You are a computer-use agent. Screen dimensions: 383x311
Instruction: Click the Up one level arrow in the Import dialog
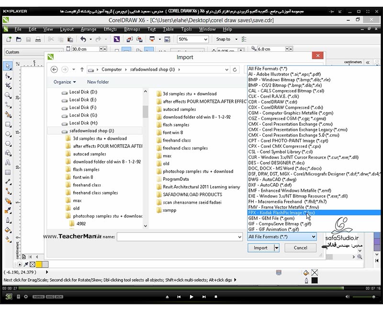point(82,69)
